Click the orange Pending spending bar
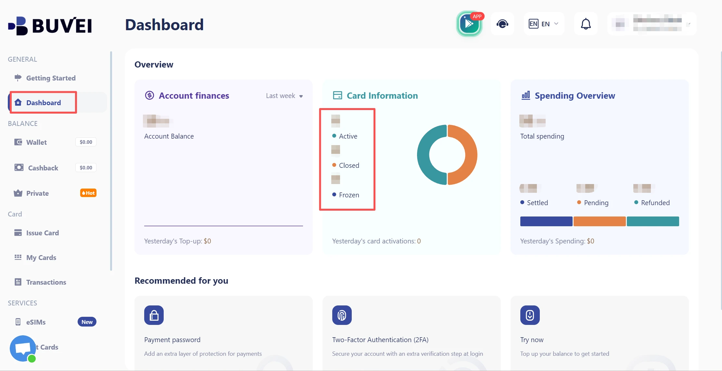The width and height of the screenshot is (722, 371). 600,221
